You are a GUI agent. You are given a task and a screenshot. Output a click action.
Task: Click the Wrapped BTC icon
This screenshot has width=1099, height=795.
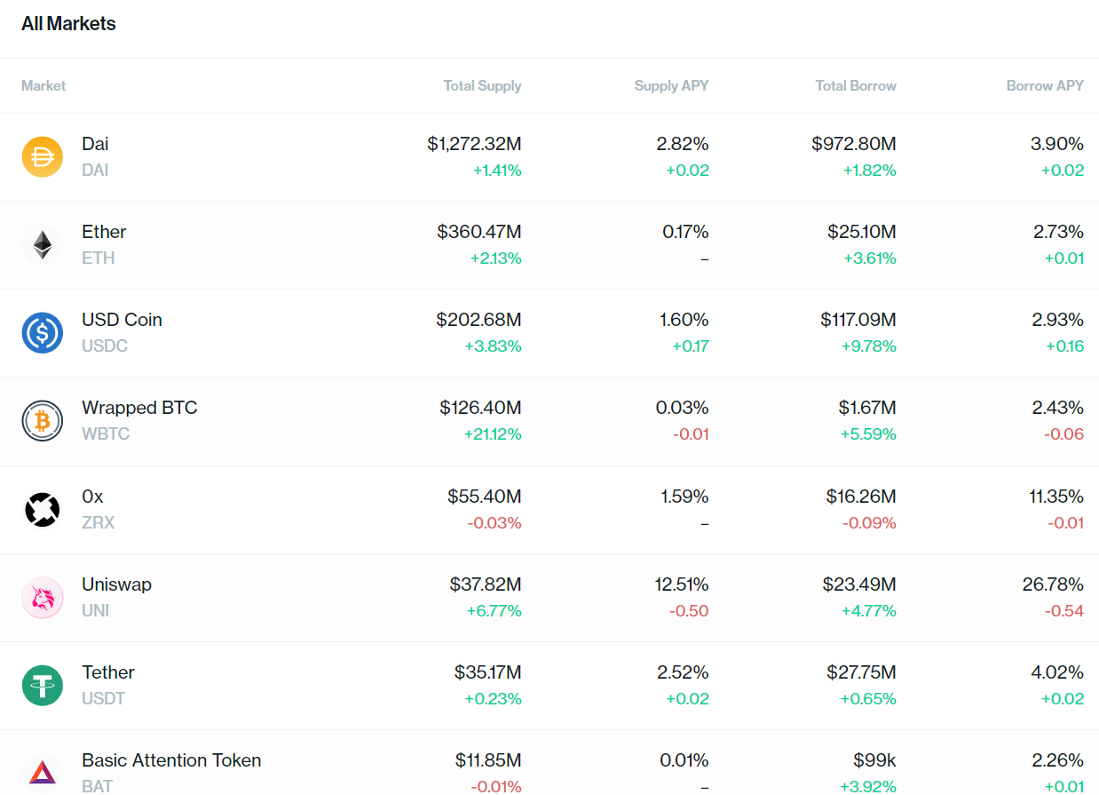pos(43,420)
